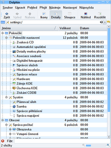Image resolution: width=111 pixels, height=148 pixels.
Task: Click the Pokročilé folder icon
Action: tap(7, 33)
